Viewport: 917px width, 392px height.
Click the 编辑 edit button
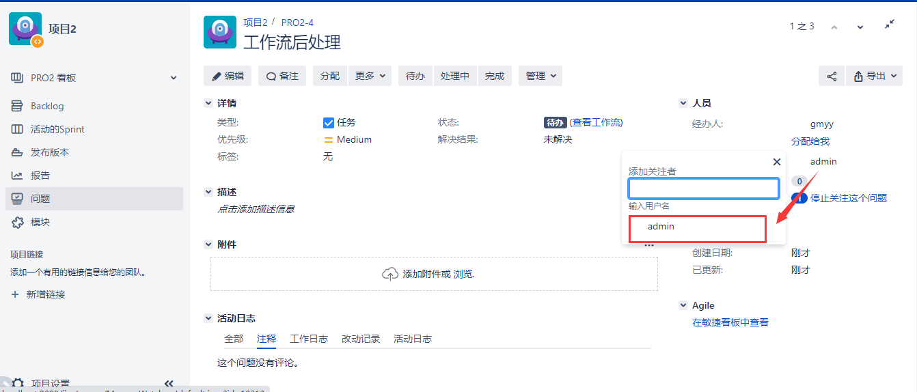pos(228,76)
